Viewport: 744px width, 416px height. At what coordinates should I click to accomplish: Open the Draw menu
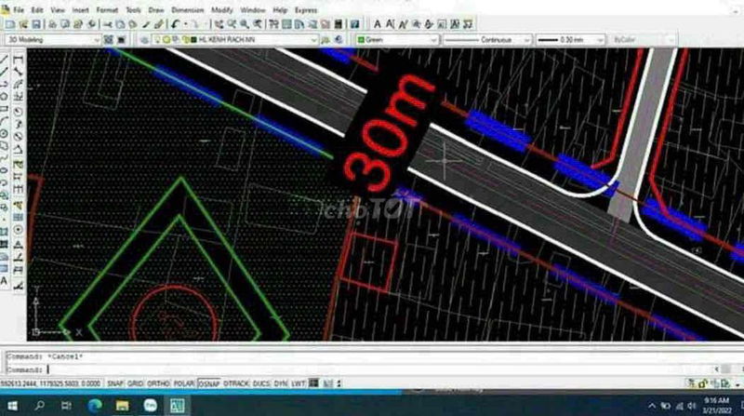[155, 8]
